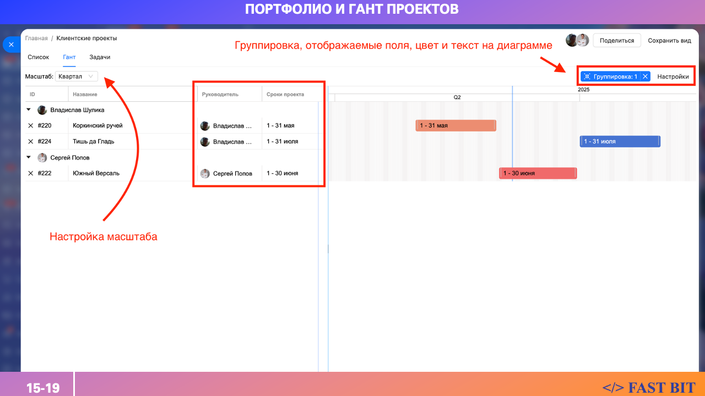
Task: Click the 1 - 31 мая cell under Сроки проекта
Action: (280, 125)
